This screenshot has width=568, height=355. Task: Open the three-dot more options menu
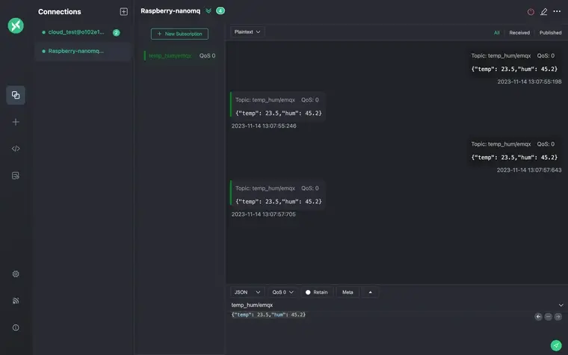pyautogui.click(x=557, y=11)
